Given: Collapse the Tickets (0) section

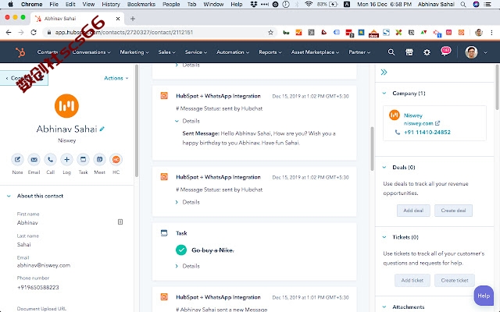Looking at the screenshot, I should pyautogui.click(x=384, y=237).
